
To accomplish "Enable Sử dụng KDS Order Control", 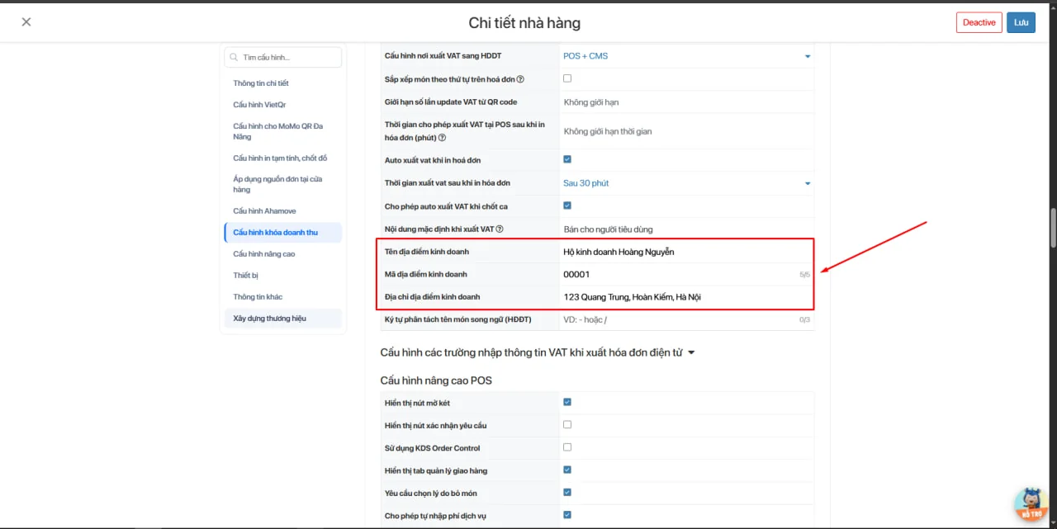I will [567, 447].
